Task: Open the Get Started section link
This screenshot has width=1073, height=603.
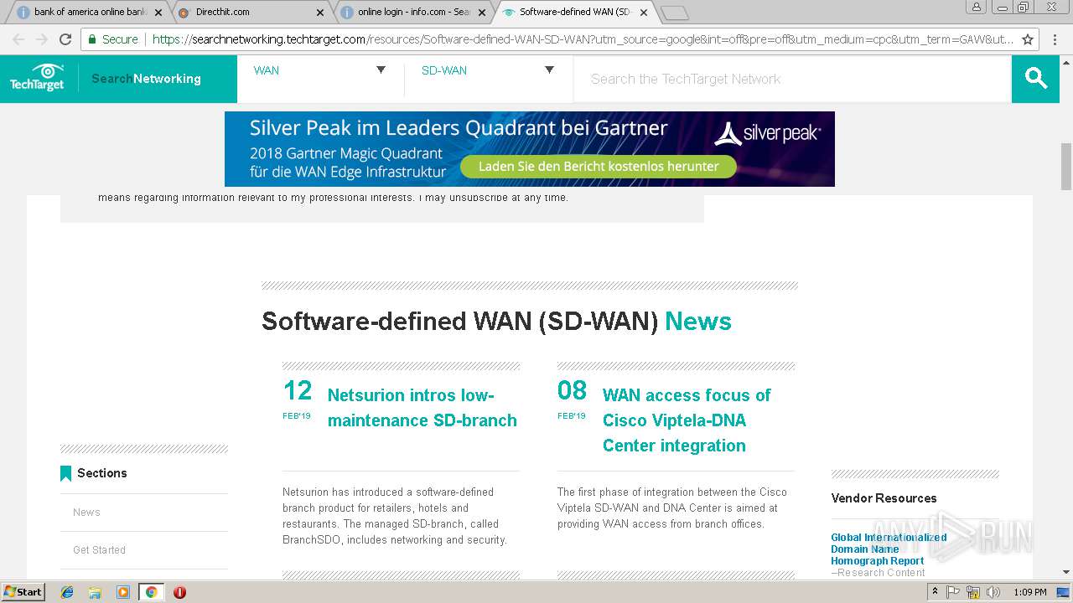Action: [99, 550]
